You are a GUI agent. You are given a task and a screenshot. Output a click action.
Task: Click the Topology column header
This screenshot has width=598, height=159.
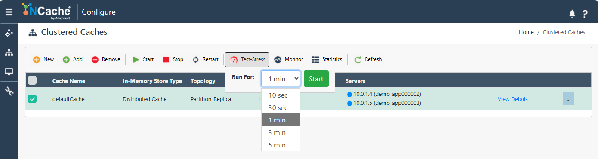pos(203,81)
